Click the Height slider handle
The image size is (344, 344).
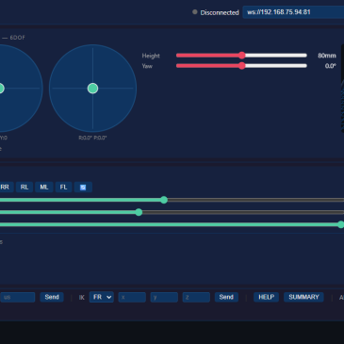click(x=241, y=56)
